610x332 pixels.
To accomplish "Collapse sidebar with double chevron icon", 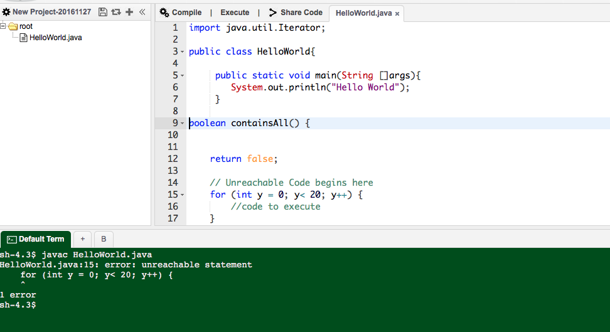I will click(x=142, y=12).
